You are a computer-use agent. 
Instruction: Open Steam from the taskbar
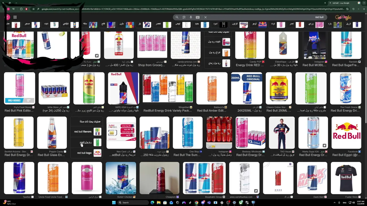coord(222,203)
